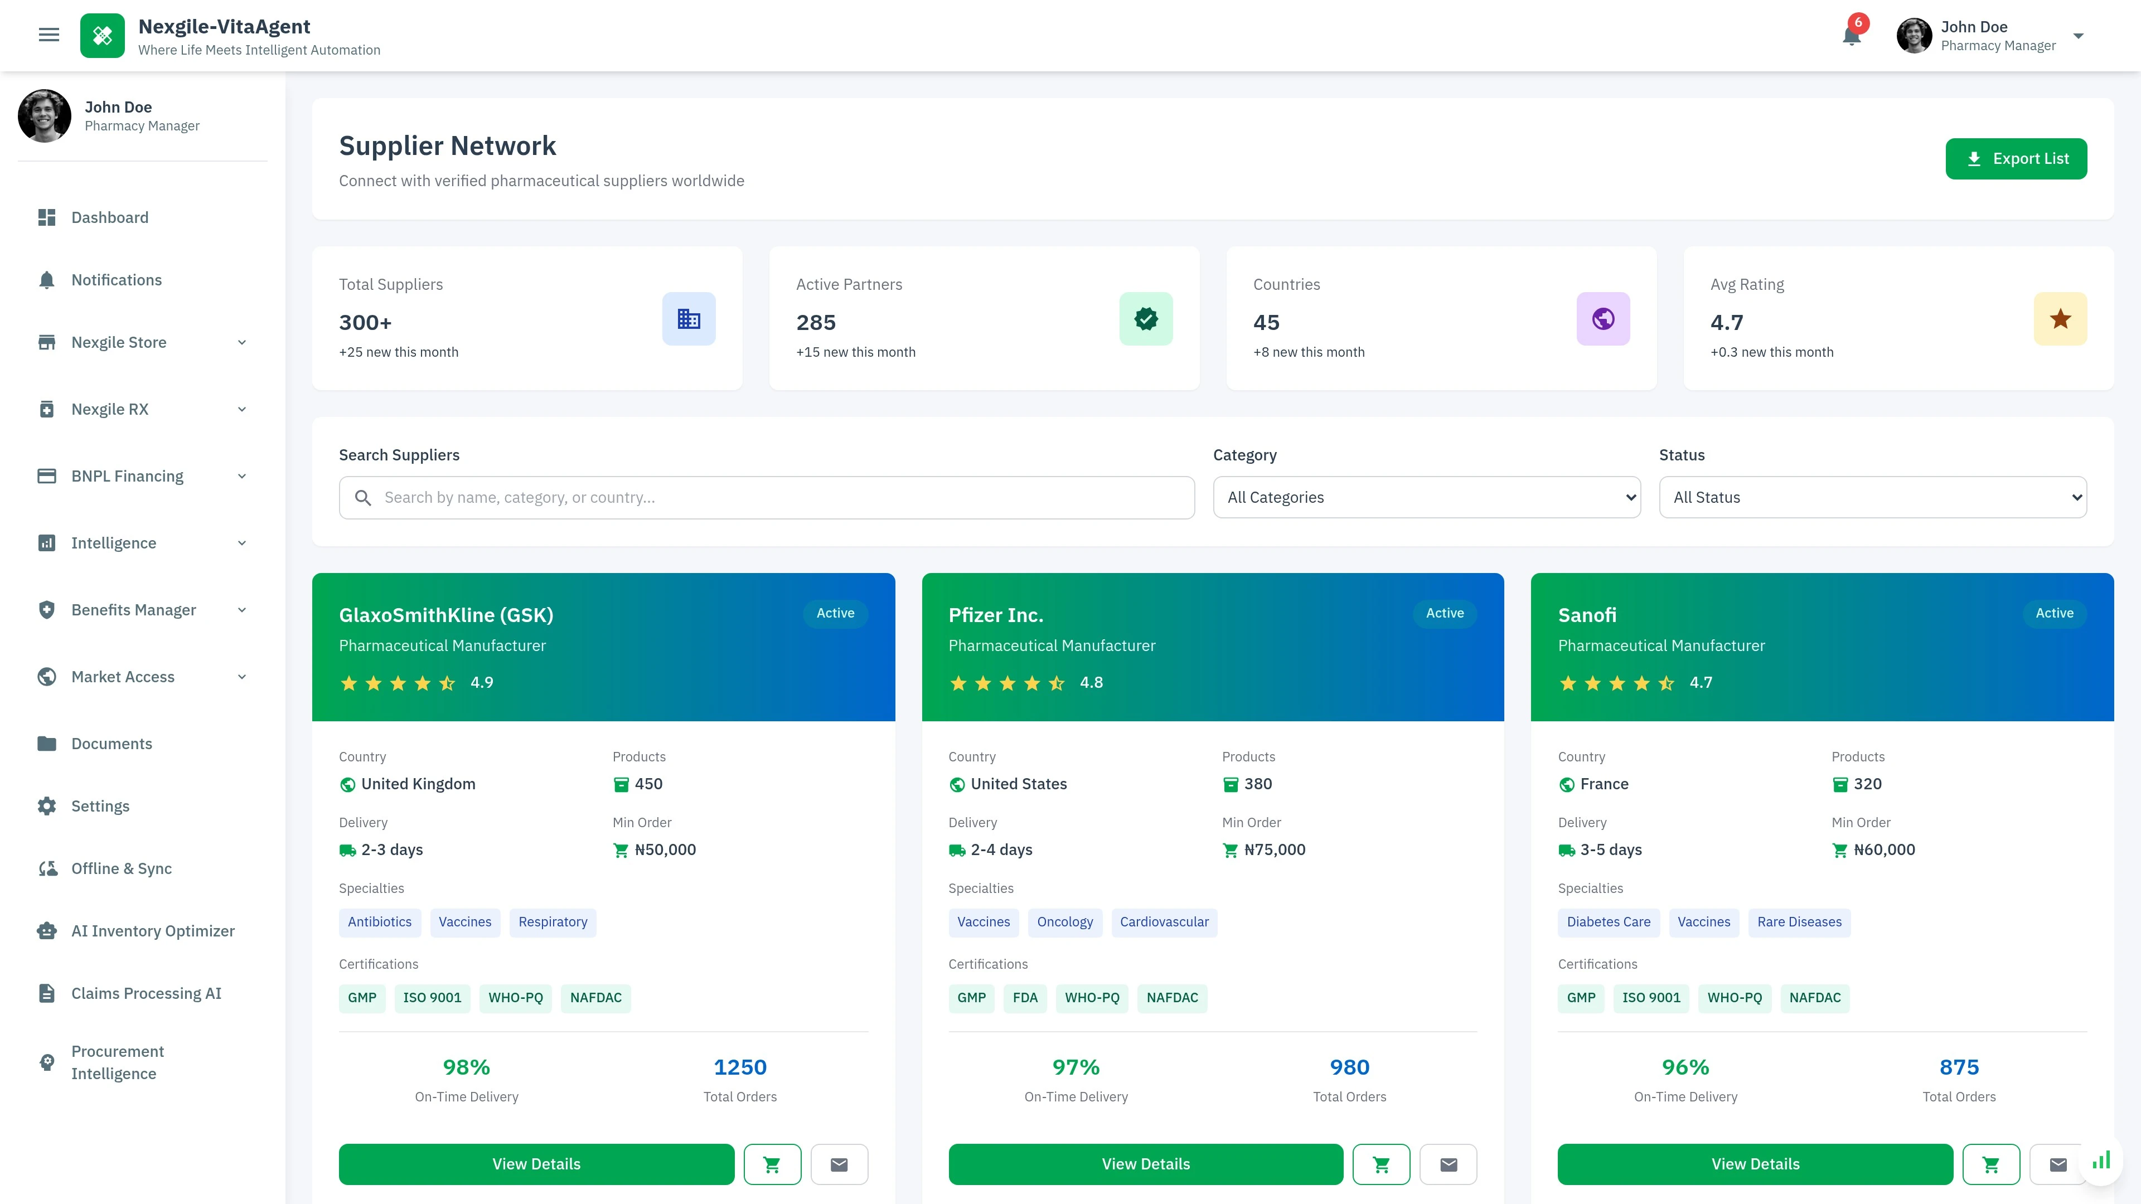This screenshot has height=1204, width=2141.
Task: Open the All Categories dropdown
Action: (x=1426, y=497)
